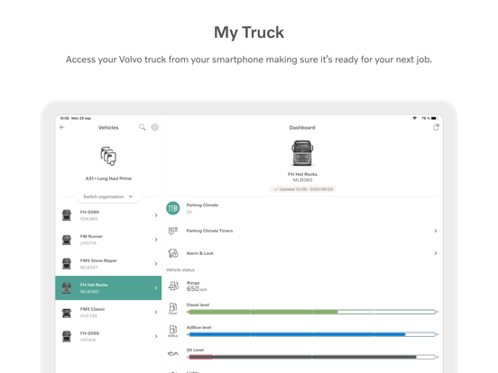The image size is (498, 373).
Task: Go back using the arrow in Vehicles header
Action: click(x=62, y=128)
